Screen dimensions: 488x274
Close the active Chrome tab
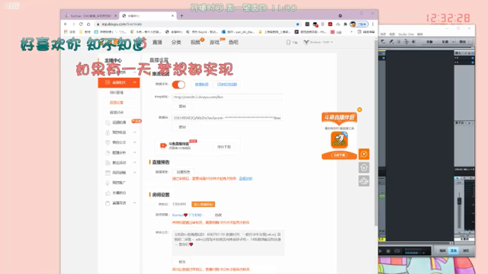[173, 15]
